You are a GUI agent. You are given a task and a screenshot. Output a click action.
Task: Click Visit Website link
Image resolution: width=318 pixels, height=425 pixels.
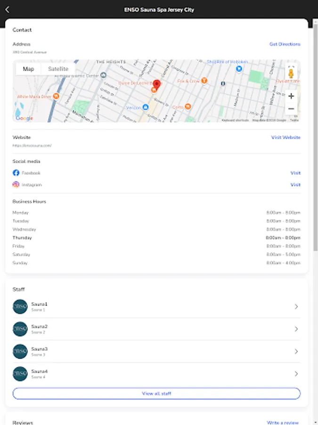click(x=286, y=137)
